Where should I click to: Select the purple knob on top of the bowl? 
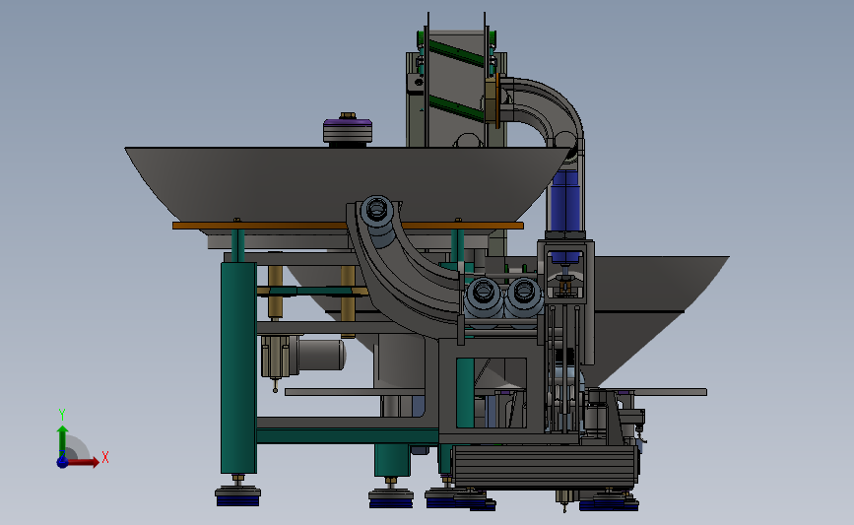coord(348,130)
